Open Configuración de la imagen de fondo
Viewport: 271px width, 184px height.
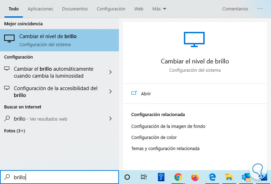(x=168, y=126)
